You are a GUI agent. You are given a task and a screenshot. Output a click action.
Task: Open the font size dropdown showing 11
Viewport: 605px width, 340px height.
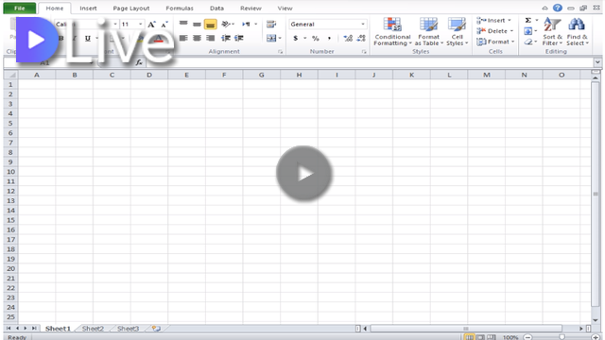[141, 25]
